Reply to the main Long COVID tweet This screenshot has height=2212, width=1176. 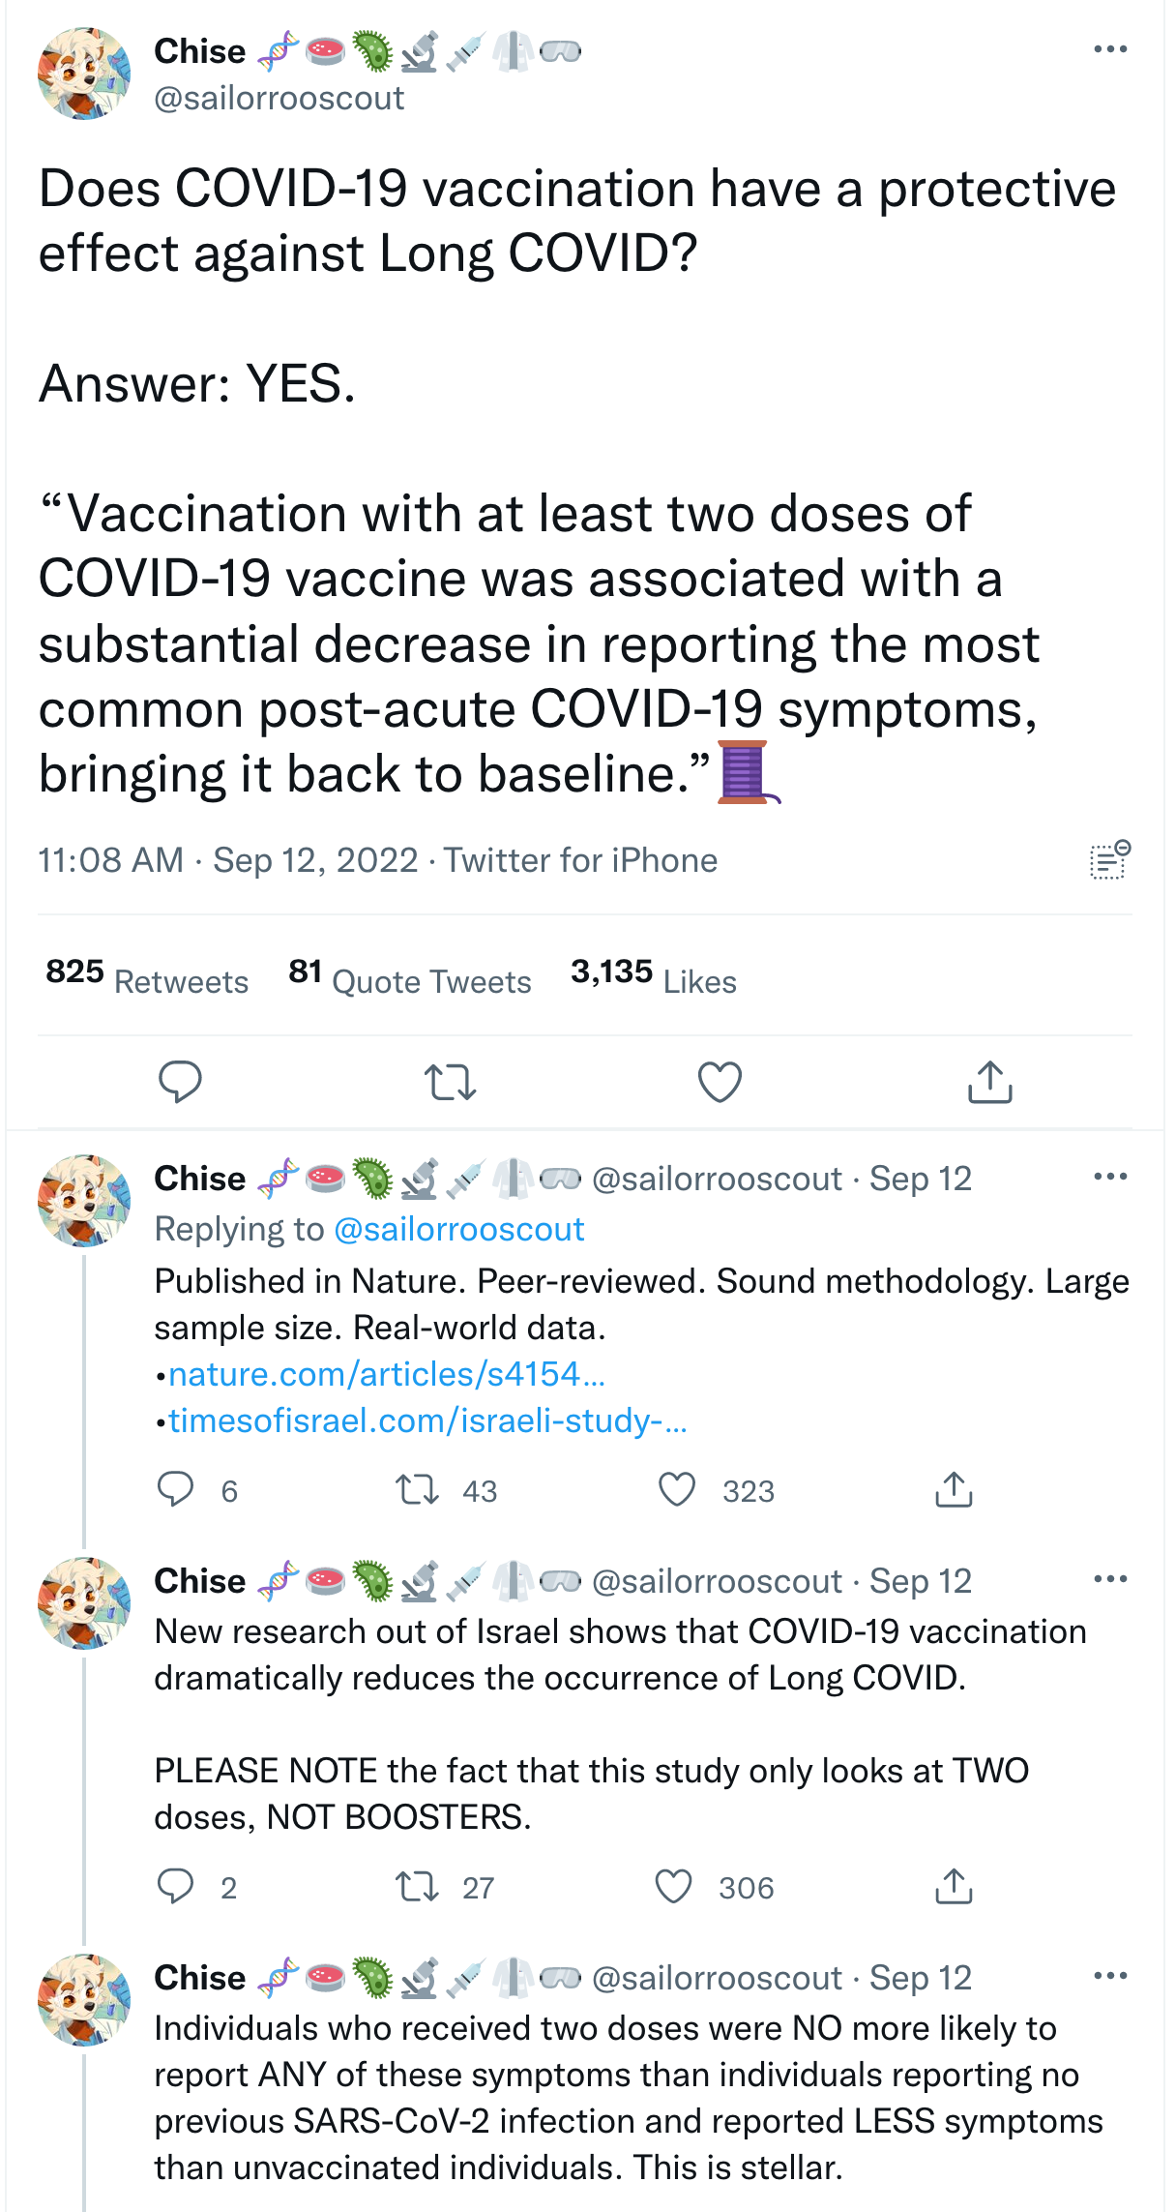coord(180,1082)
